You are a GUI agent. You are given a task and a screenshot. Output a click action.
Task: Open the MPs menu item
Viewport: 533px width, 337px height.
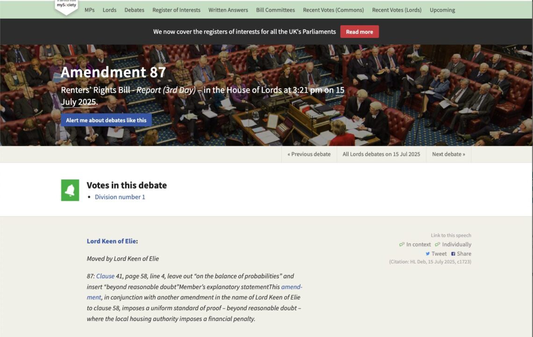click(x=89, y=10)
